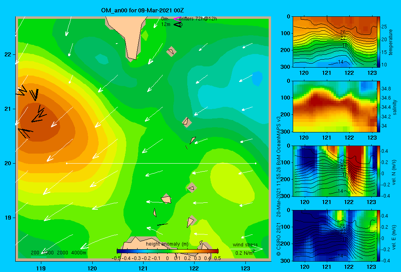Viewport: 401px width, 272px height.
Task: Click the "0.5" tick on the height anomaly scale
Action: (x=217, y=258)
